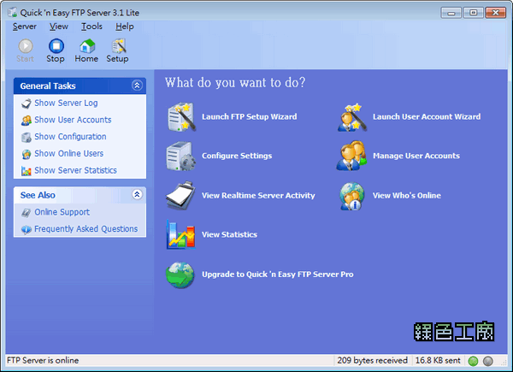This screenshot has height=372, width=513.
Task: Click View Realtime Server Activity text
Action: coord(258,196)
